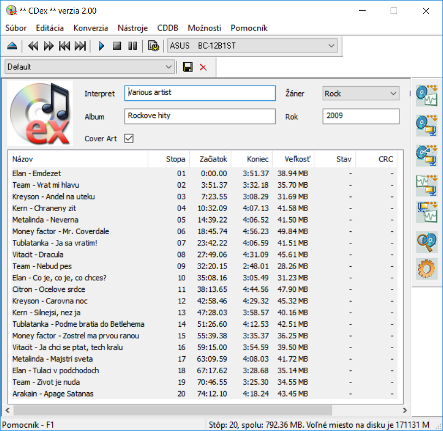
Task: Open the Default profile dropdown
Action: (x=168, y=67)
